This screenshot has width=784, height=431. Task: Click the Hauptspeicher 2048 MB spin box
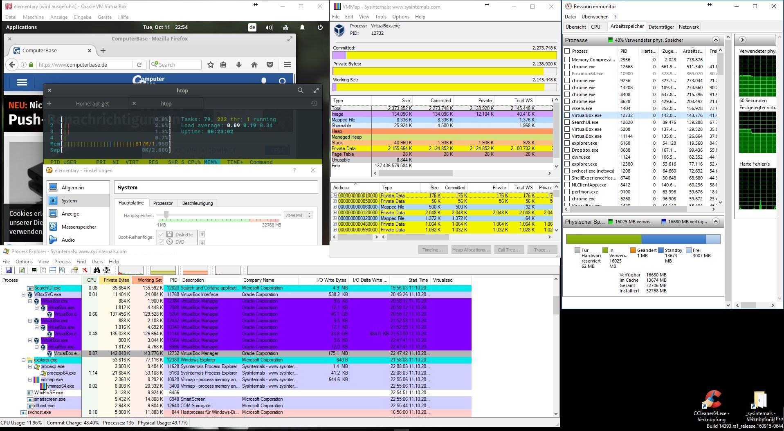[x=298, y=215]
